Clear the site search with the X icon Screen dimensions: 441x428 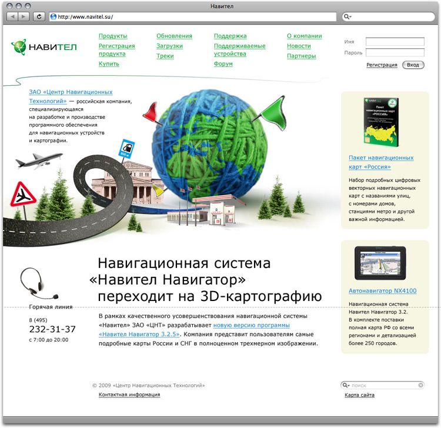[x=421, y=385]
